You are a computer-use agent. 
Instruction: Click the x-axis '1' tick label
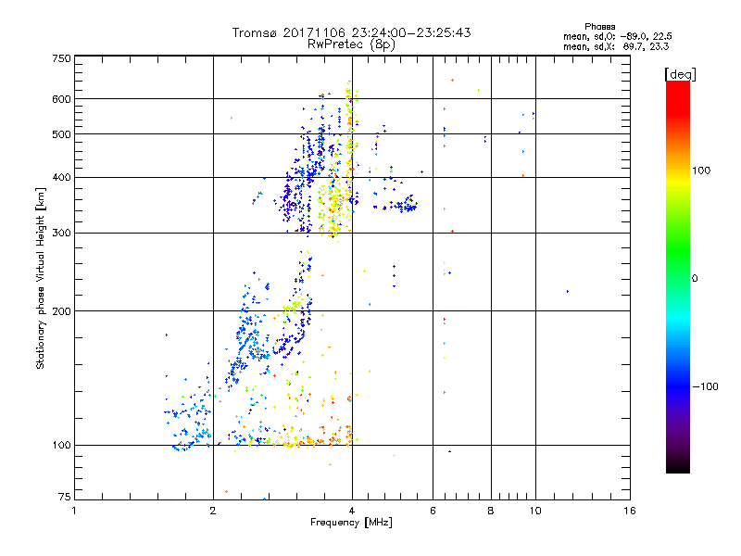point(74,511)
